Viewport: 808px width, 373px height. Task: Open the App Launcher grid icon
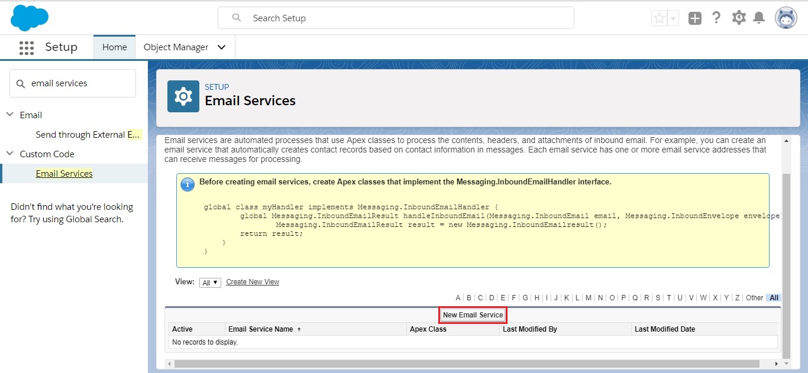(26, 48)
